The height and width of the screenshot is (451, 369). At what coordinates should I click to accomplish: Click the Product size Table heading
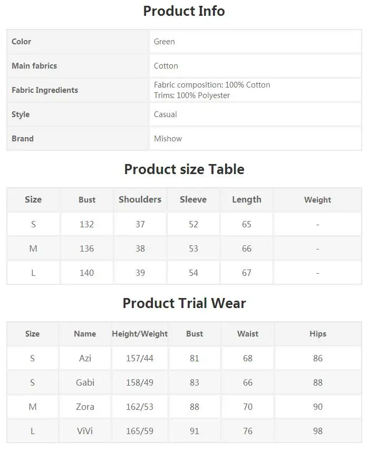(x=184, y=169)
